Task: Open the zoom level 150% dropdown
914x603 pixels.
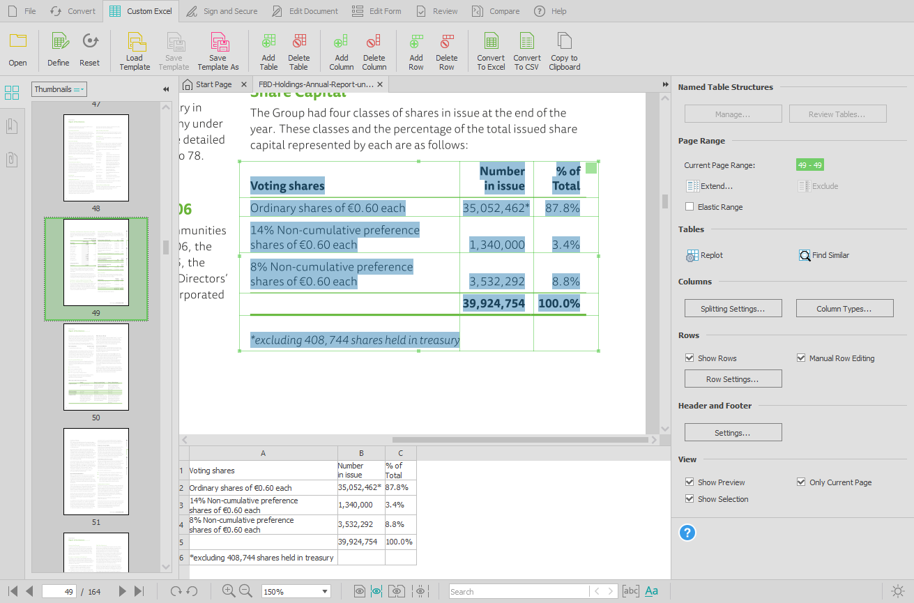Action: pos(296,590)
